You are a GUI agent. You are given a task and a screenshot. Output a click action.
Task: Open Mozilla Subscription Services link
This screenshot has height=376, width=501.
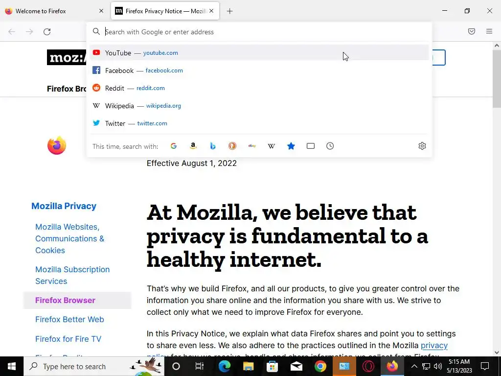click(x=72, y=275)
